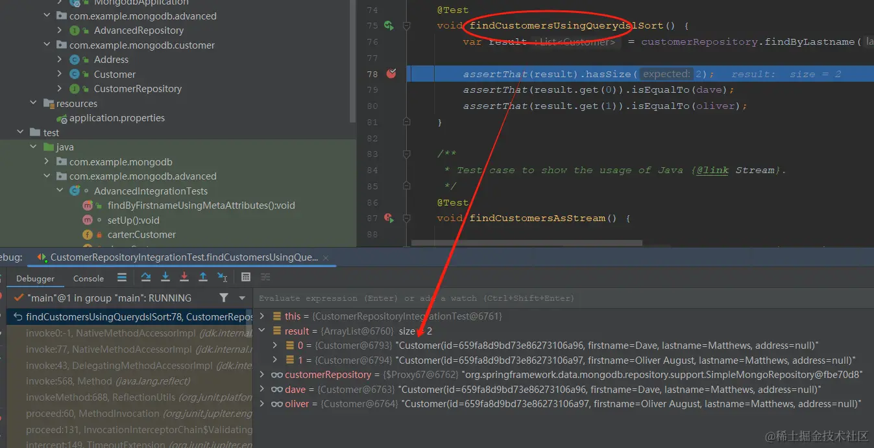Collapse the 'result' ArrayList variable node
Screen dimensions: 874x448
tap(262, 331)
